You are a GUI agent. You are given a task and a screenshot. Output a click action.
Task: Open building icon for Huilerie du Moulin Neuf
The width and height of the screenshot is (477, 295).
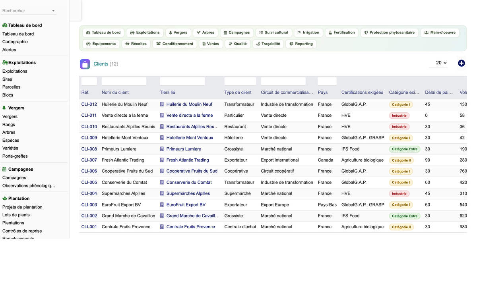click(162, 104)
